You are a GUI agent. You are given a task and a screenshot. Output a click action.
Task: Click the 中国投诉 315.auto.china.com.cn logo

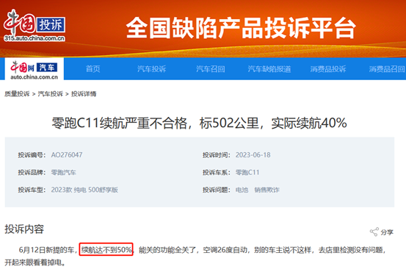pyautogui.click(x=35, y=26)
